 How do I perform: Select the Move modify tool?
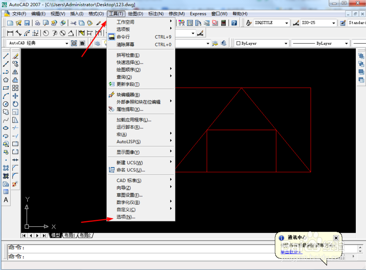[15, 96]
